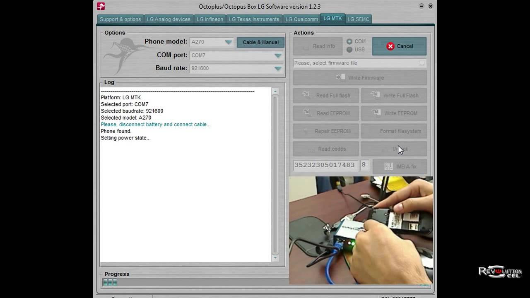
Task: Click the Cable & Manual button
Action: 260,42
